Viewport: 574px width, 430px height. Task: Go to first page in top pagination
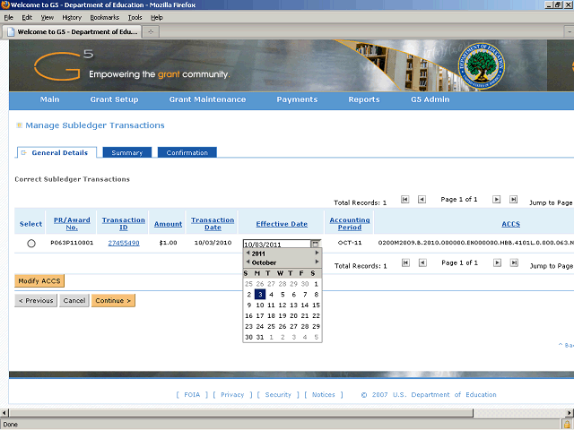[404, 199]
